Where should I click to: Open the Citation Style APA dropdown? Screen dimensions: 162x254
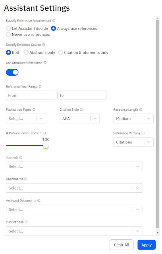tap(80, 119)
